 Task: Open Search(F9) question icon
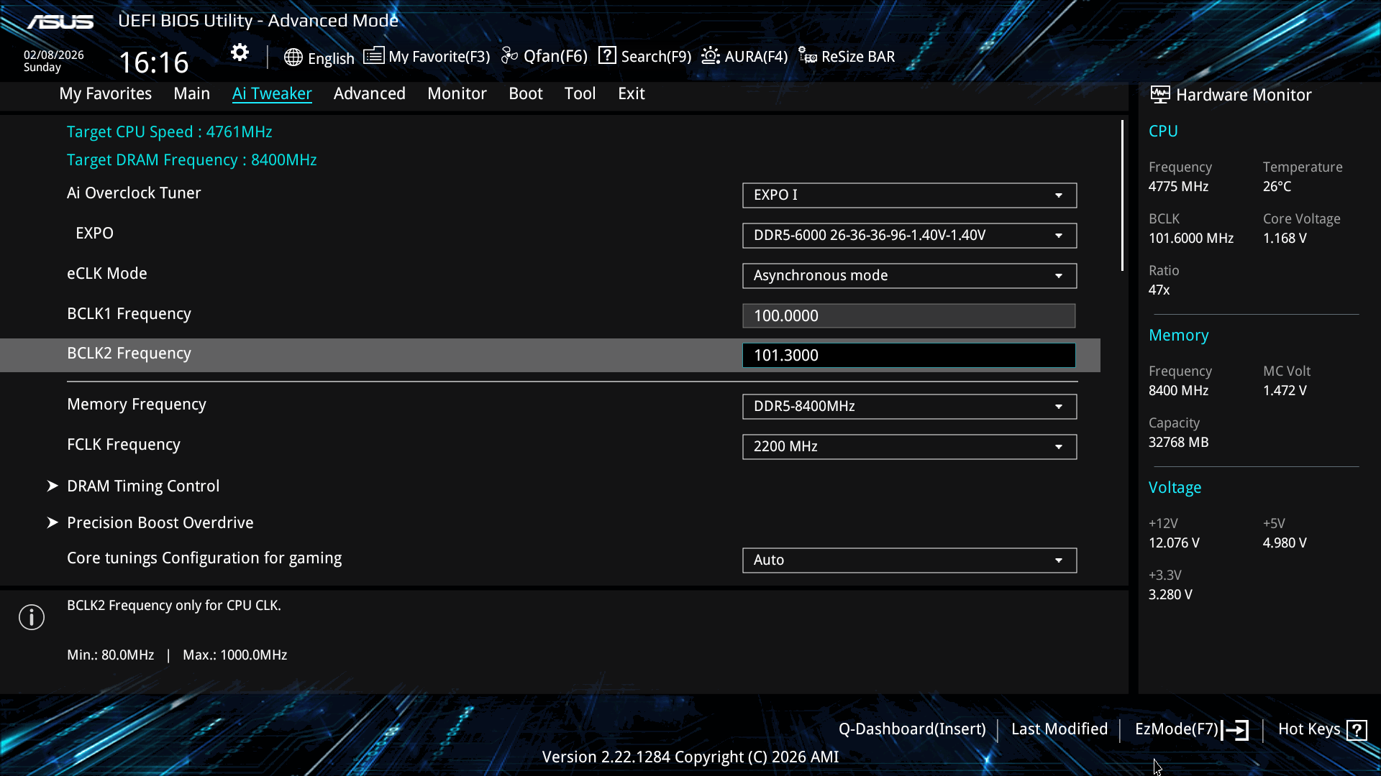tap(607, 55)
